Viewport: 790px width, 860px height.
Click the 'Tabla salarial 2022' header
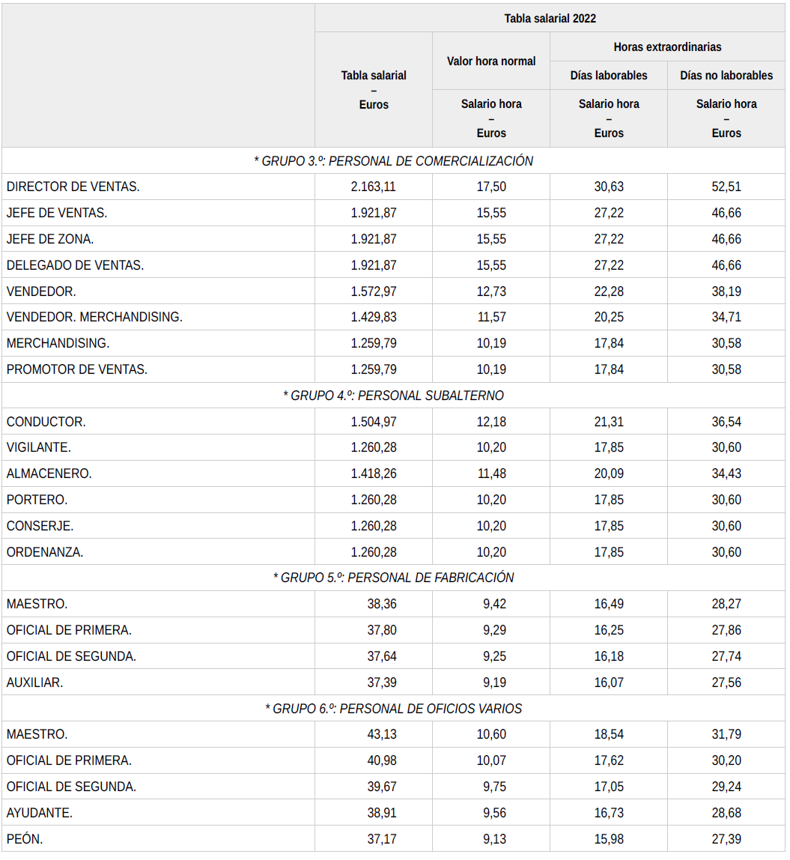[550, 18]
